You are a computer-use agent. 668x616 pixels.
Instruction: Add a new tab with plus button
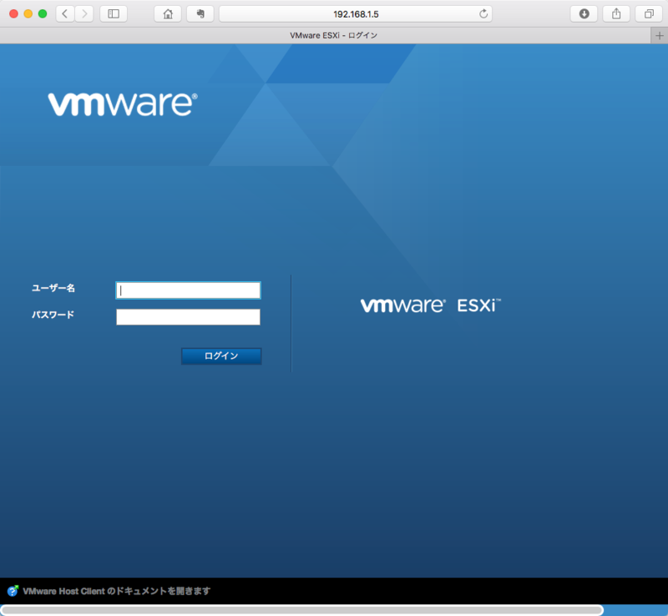660,35
